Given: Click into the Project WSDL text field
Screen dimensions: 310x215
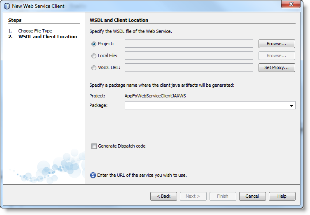Looking at the screenshot, I should tap(189, 44).
